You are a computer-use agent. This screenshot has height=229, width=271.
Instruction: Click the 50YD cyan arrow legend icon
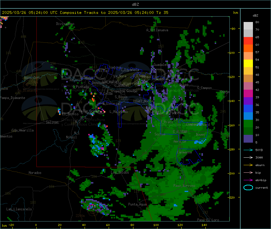click(x=248, y=150)
